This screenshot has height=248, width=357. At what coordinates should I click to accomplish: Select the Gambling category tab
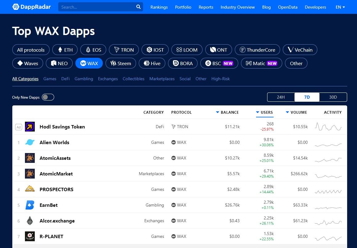84,79
